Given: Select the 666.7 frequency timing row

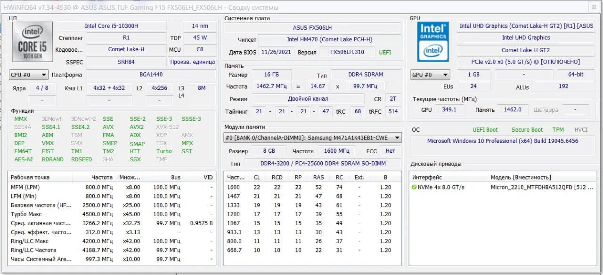Looking at the screenshot, I should tap(313, 250).
